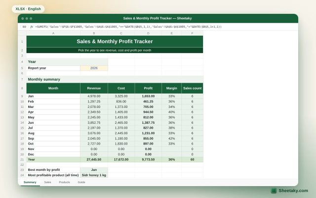Select Feb revenue cell 1,297.25
The width and height of the screenshot is (316, 198).
pyautogui.click(x=94, y=101)
